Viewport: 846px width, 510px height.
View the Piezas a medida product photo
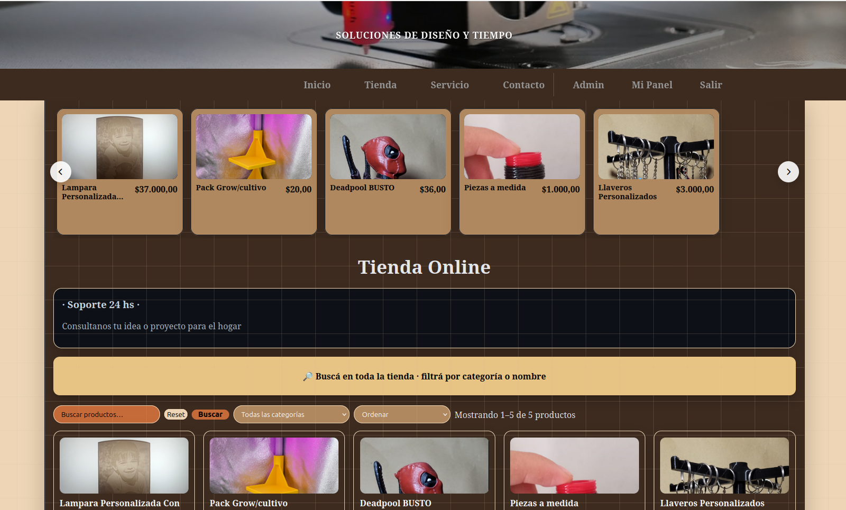(x=522, y=147)
